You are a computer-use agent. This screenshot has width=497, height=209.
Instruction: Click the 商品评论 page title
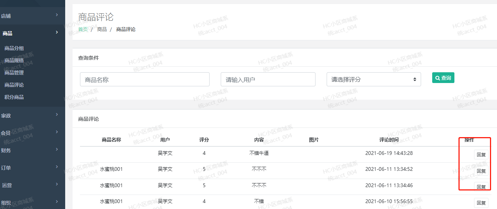tap(96, 17)
